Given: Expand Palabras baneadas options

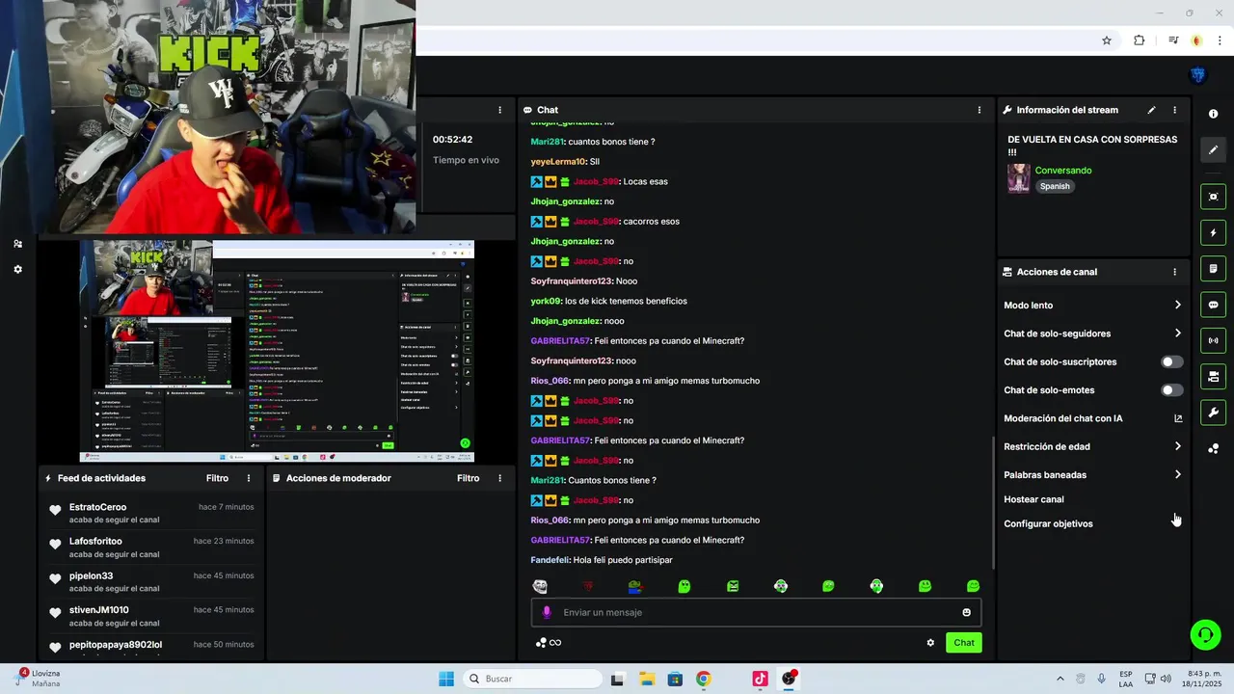Looking at the screenshot, I should (x=1177, y=474).
